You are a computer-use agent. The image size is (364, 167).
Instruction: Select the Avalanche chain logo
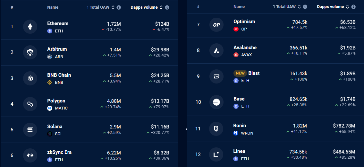(216, 50)
